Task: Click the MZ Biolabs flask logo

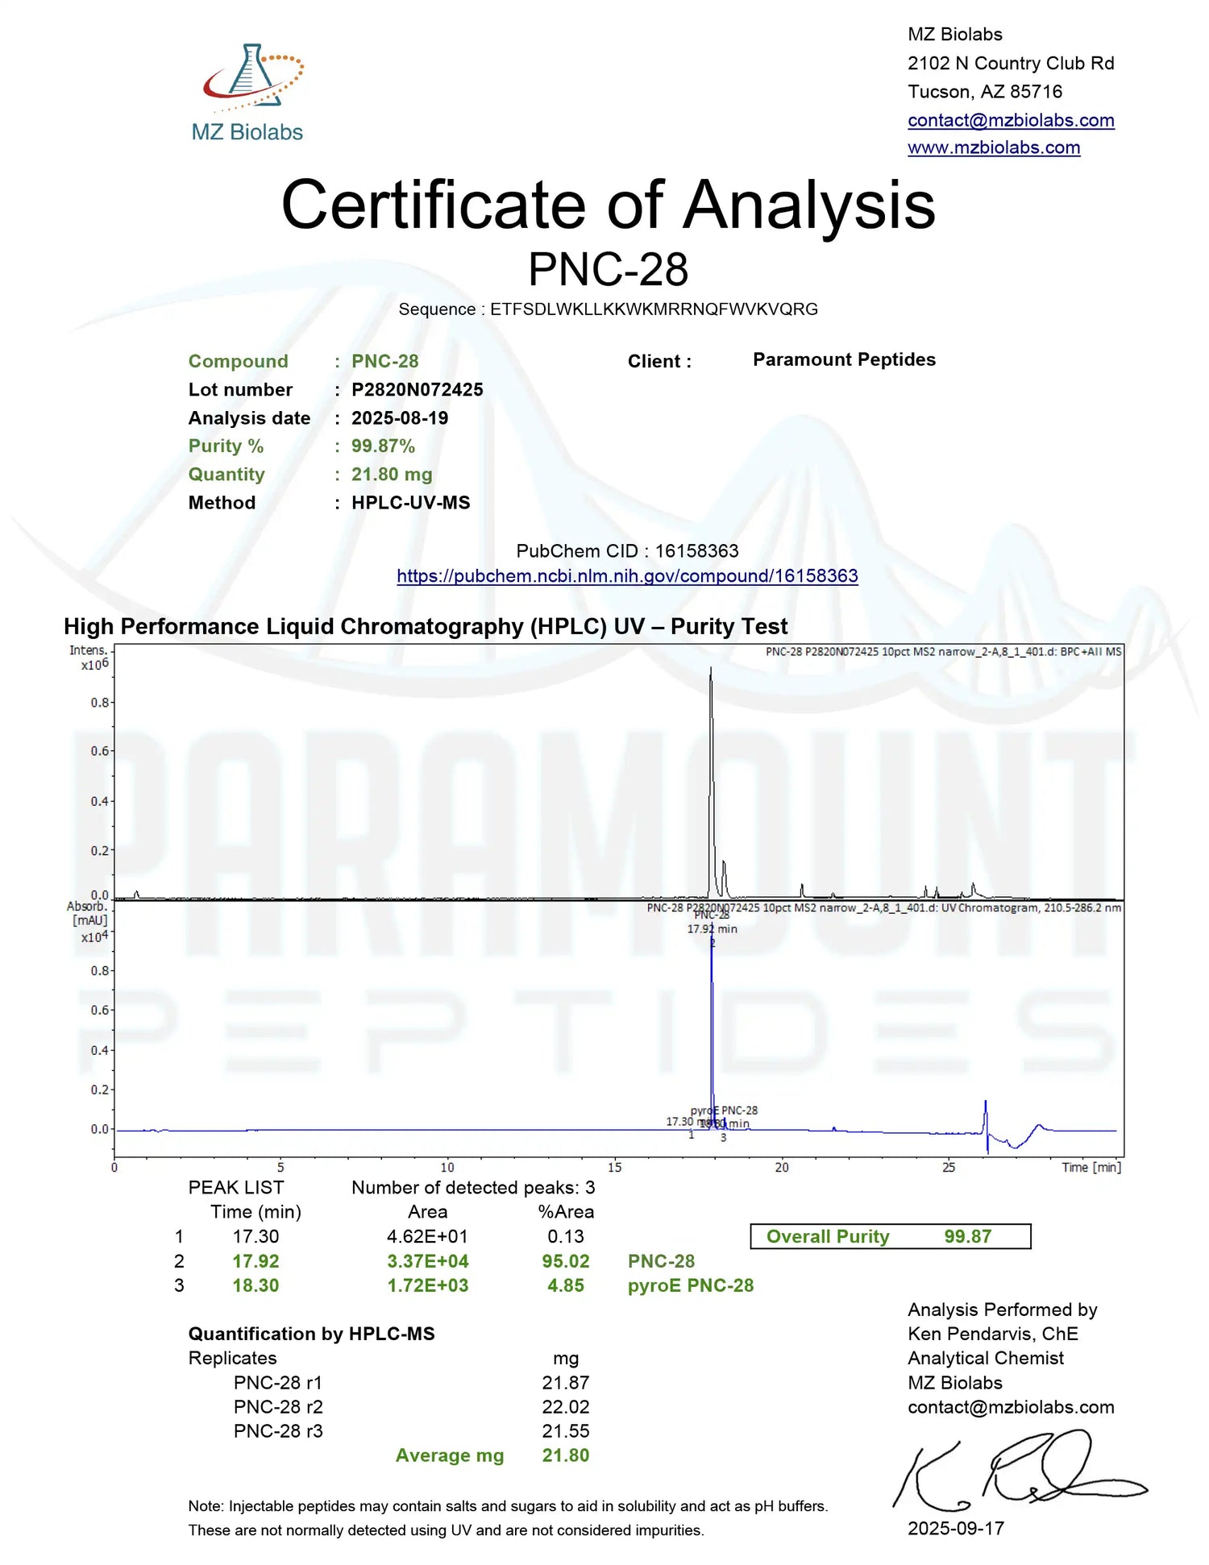Action: 248,92
